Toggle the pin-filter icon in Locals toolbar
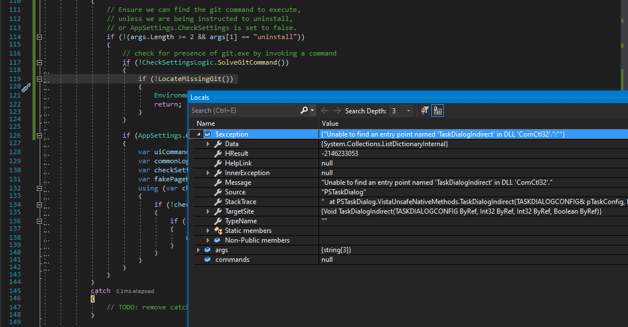Screen dimensions: 628x327 click(425, 111)
